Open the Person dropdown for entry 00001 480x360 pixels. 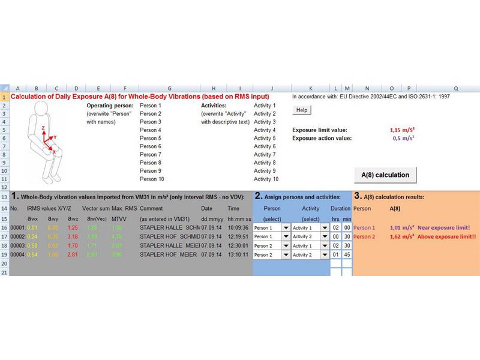286,228
